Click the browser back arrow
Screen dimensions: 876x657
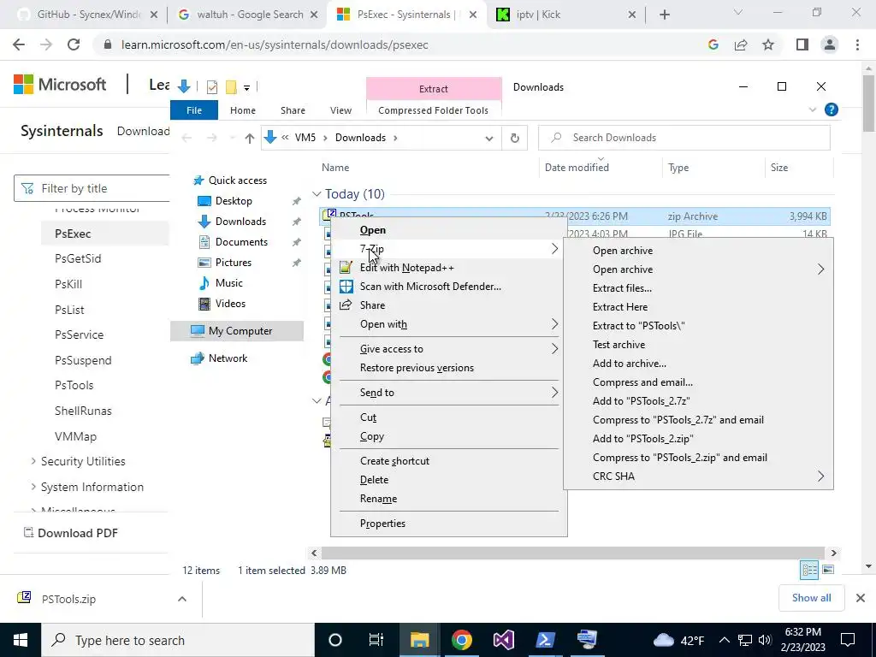19,44
